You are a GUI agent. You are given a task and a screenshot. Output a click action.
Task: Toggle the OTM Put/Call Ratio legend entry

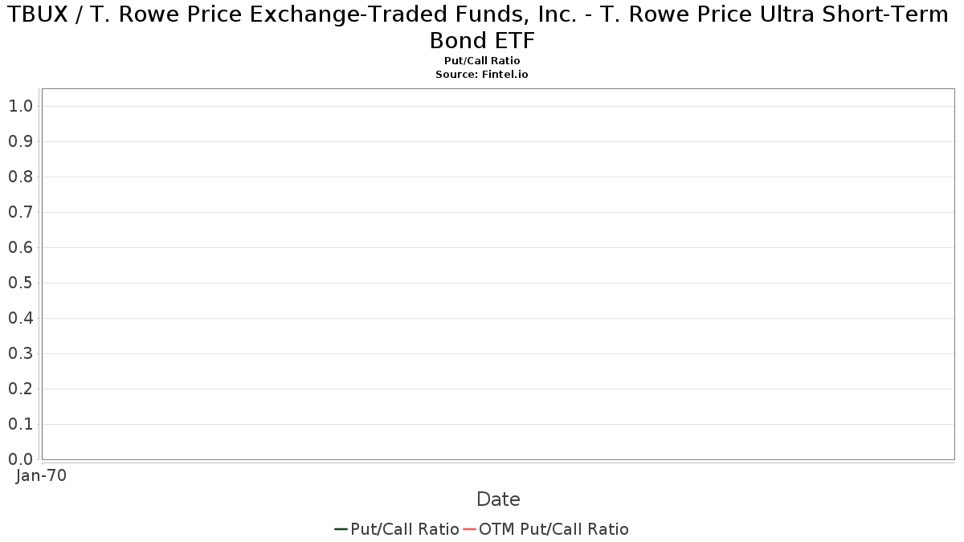[545, 529]
